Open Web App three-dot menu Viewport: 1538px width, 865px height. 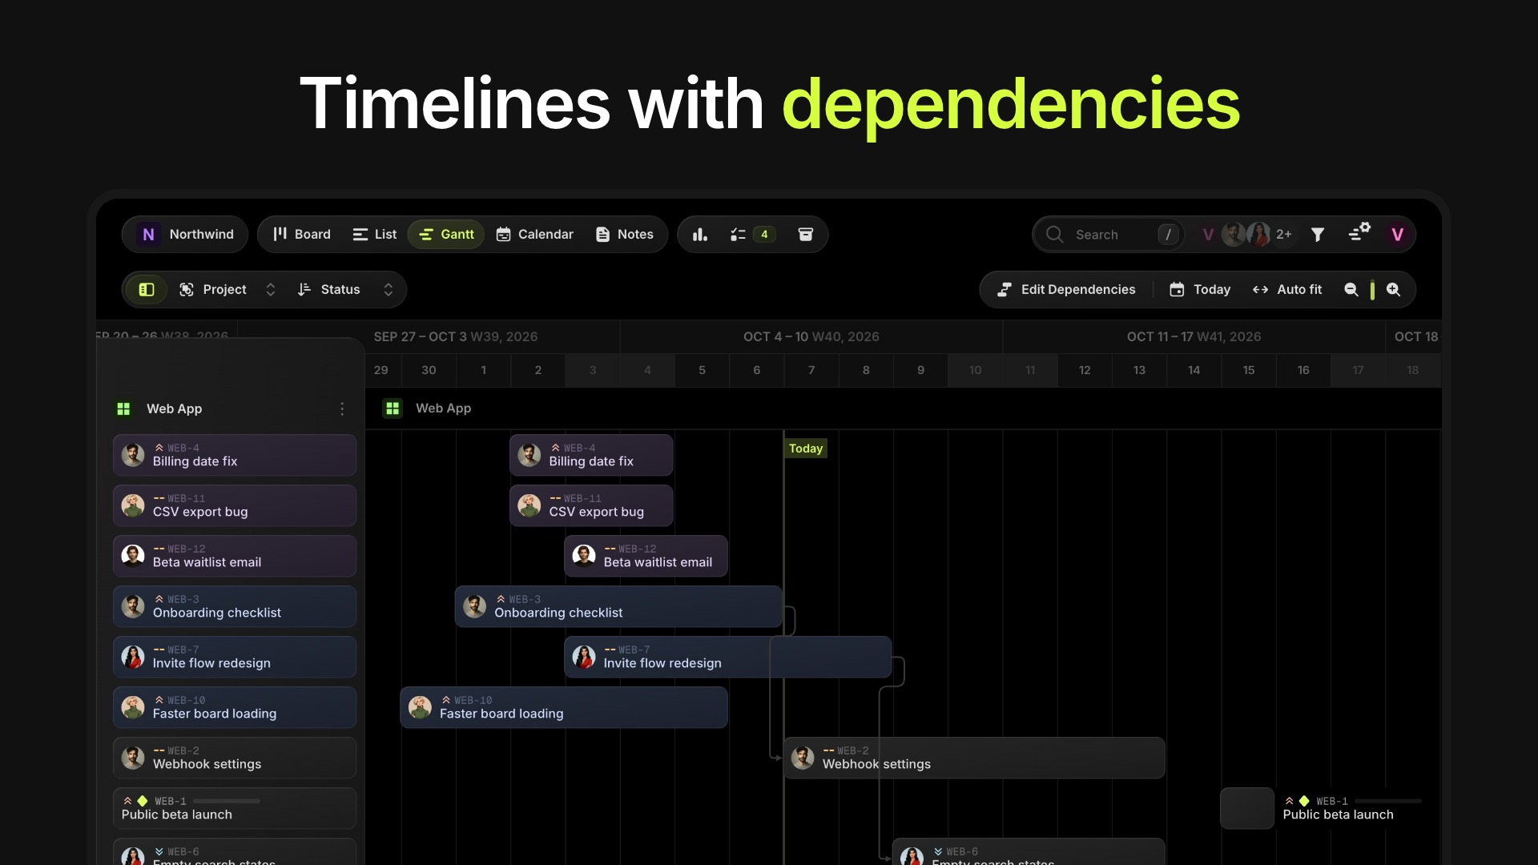point(342,409)
